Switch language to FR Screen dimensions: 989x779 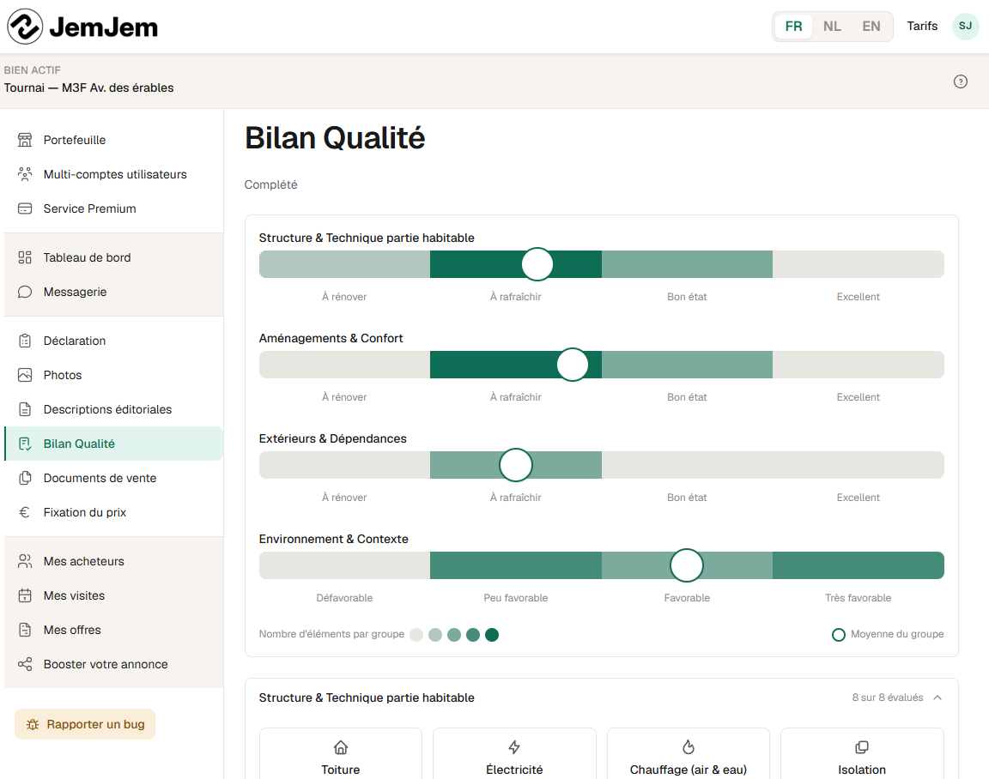click(793, 26)
